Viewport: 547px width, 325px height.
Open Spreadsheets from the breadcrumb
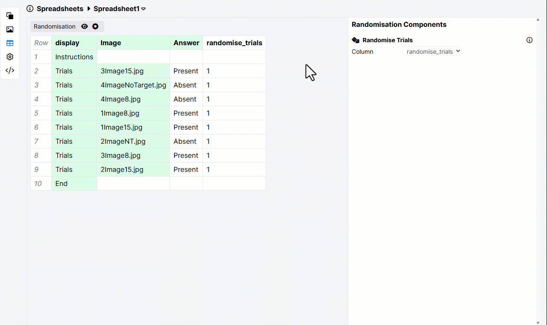[x=60, y=9]
